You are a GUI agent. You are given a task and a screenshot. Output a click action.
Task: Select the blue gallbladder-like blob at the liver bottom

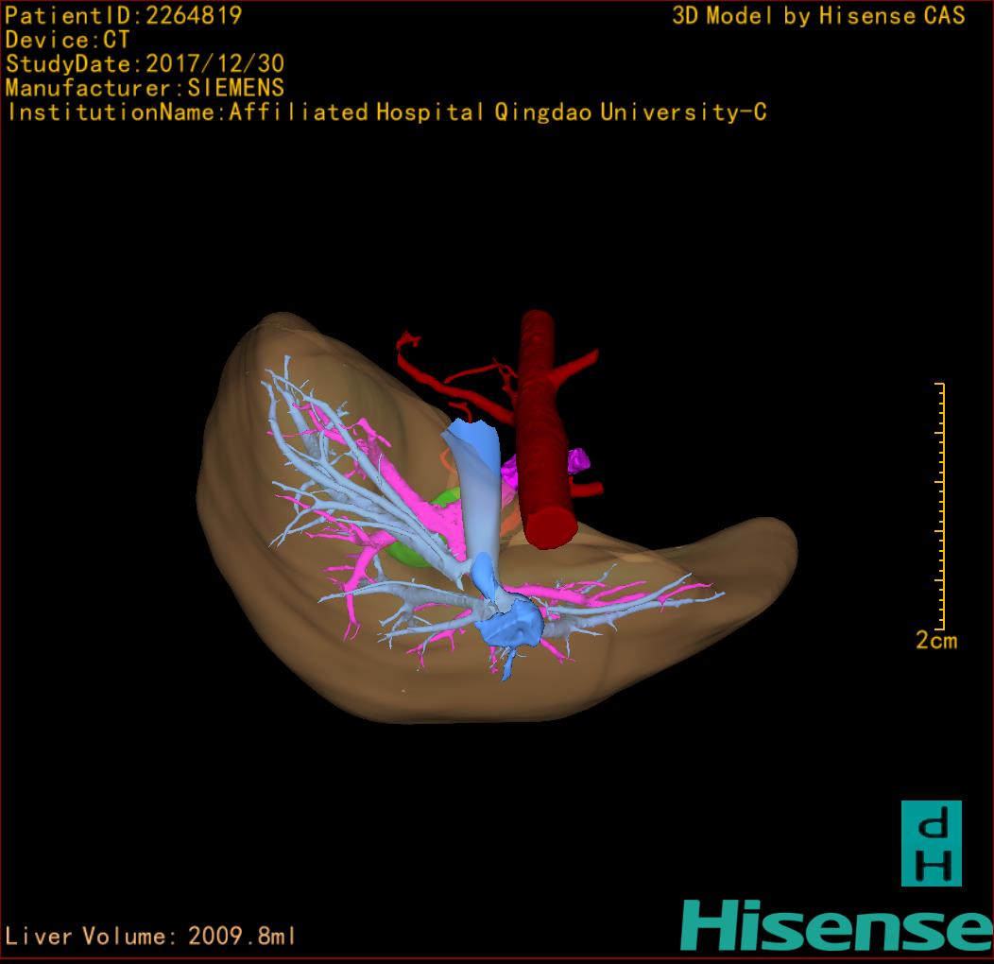click(x=515, y=626)
